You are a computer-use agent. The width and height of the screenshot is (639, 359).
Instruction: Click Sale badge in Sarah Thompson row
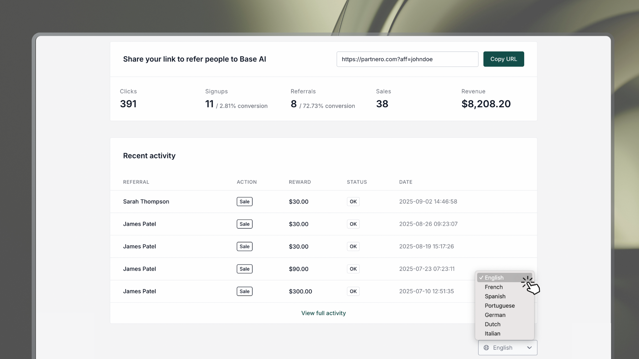click(x=244, y=202)
